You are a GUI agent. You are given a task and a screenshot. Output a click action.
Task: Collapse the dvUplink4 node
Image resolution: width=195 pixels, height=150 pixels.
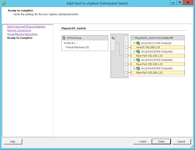coord(134,68)
